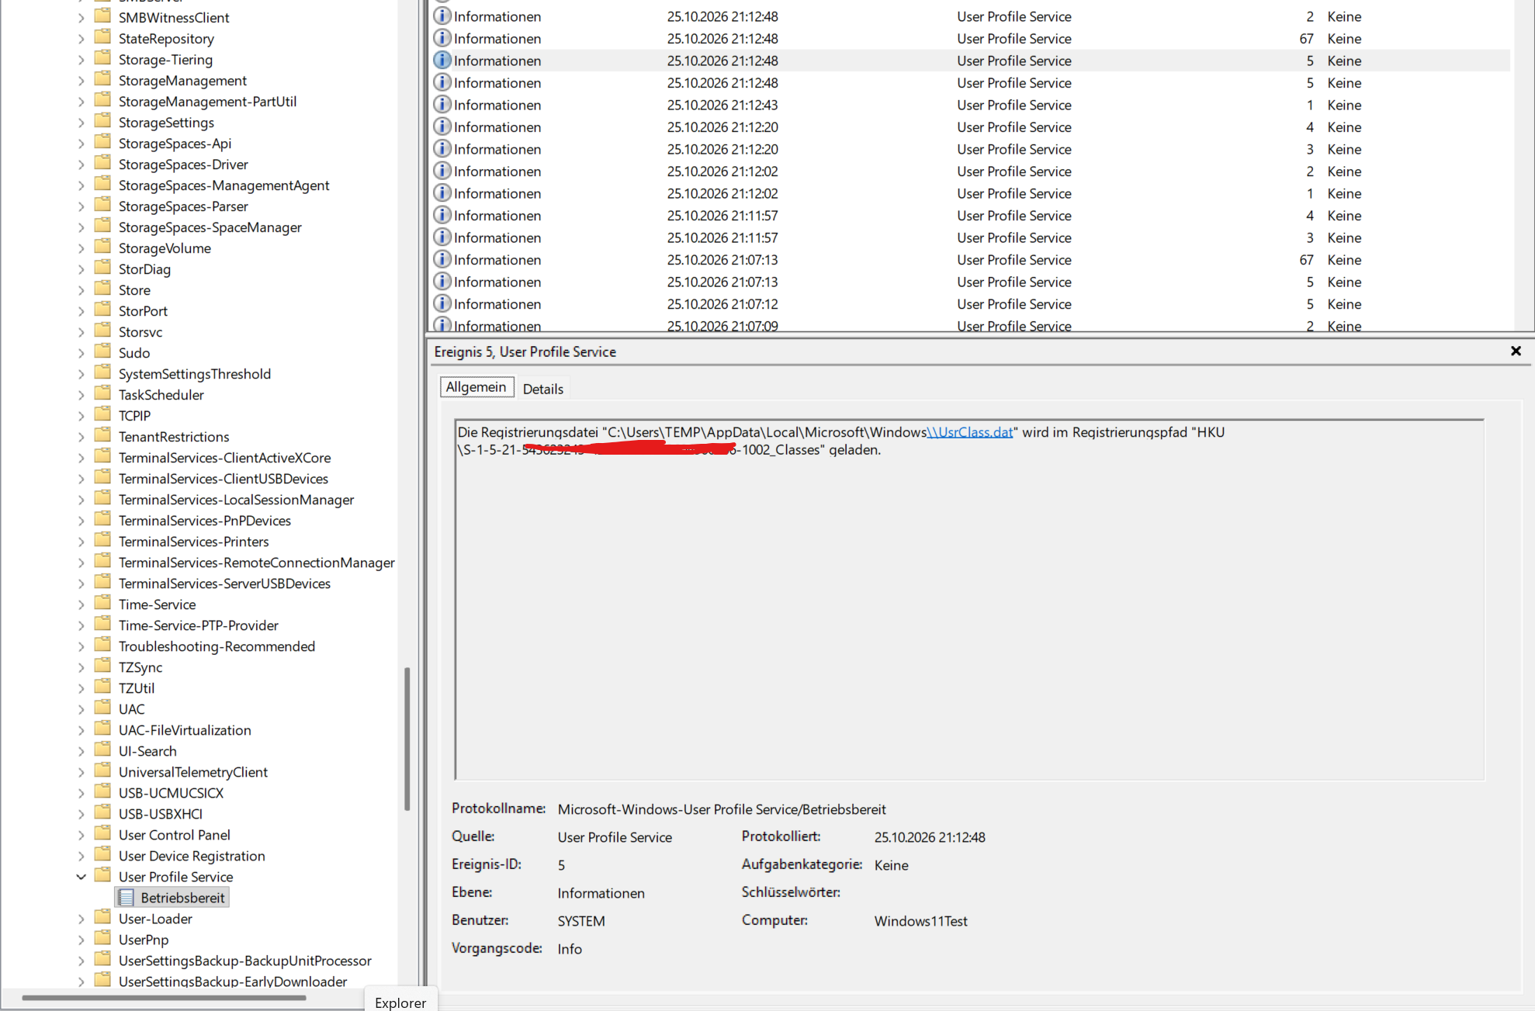This screenshot has width=1535, height=1011.
Task: Click the TaskScheduler folder icon
Action: tap(102, 394)
